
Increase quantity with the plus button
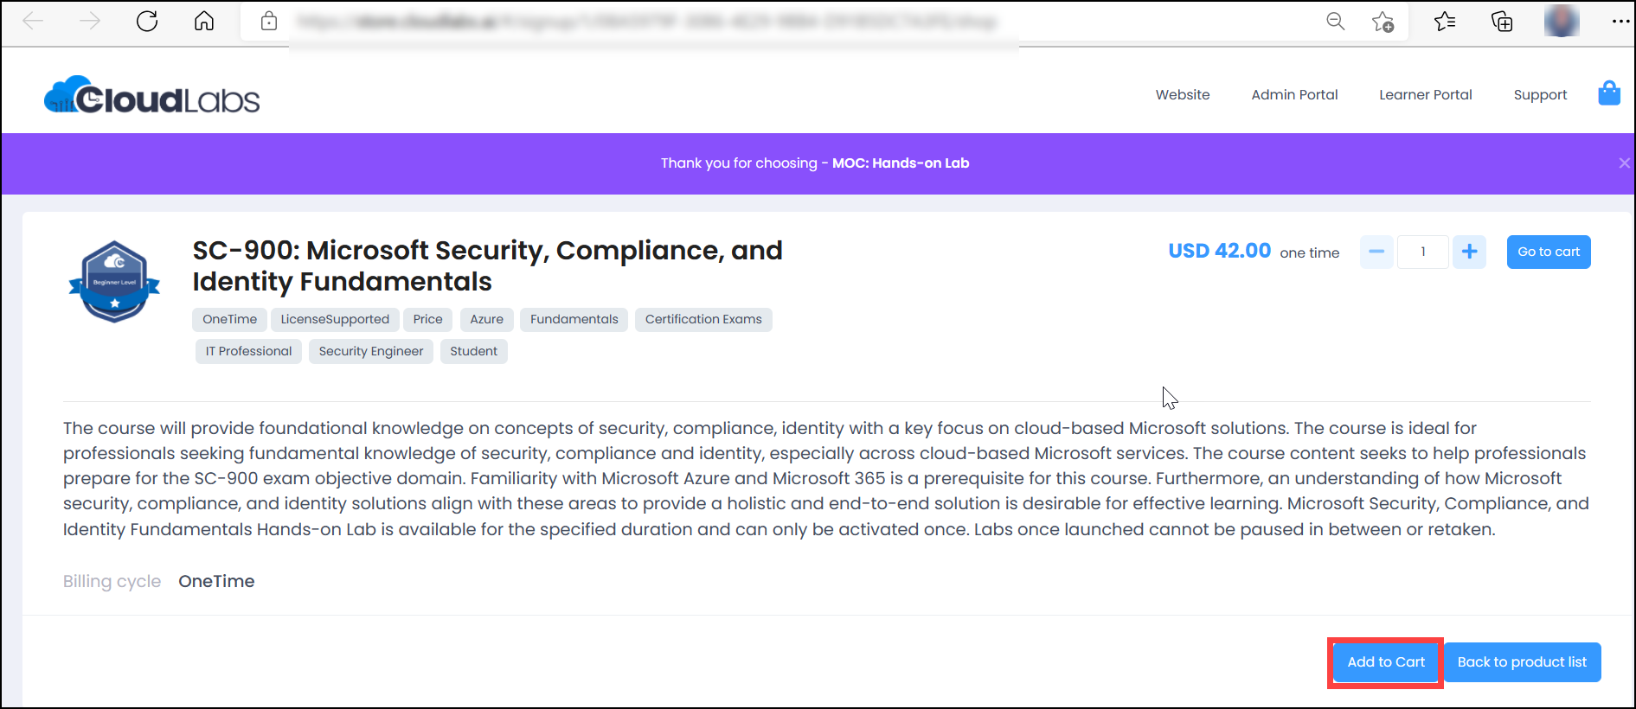click(1469, 252)
